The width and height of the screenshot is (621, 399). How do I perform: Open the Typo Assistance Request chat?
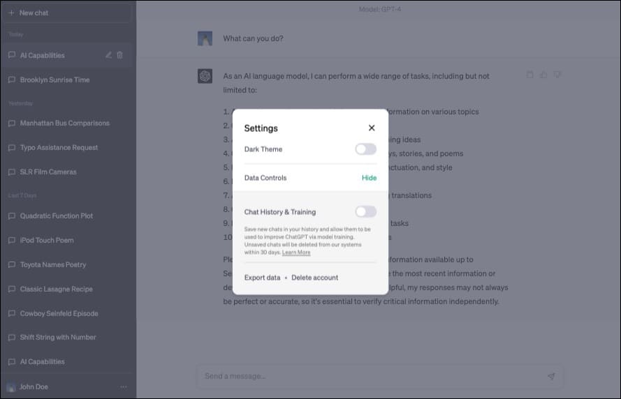coord(66,147)
